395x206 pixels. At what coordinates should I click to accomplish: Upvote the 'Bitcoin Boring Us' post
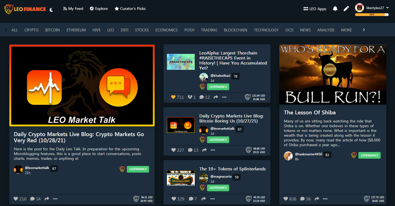(x=173, y=150)
